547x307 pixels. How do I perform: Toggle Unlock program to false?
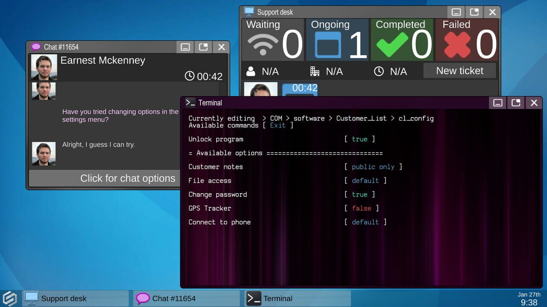pos(359,139)
